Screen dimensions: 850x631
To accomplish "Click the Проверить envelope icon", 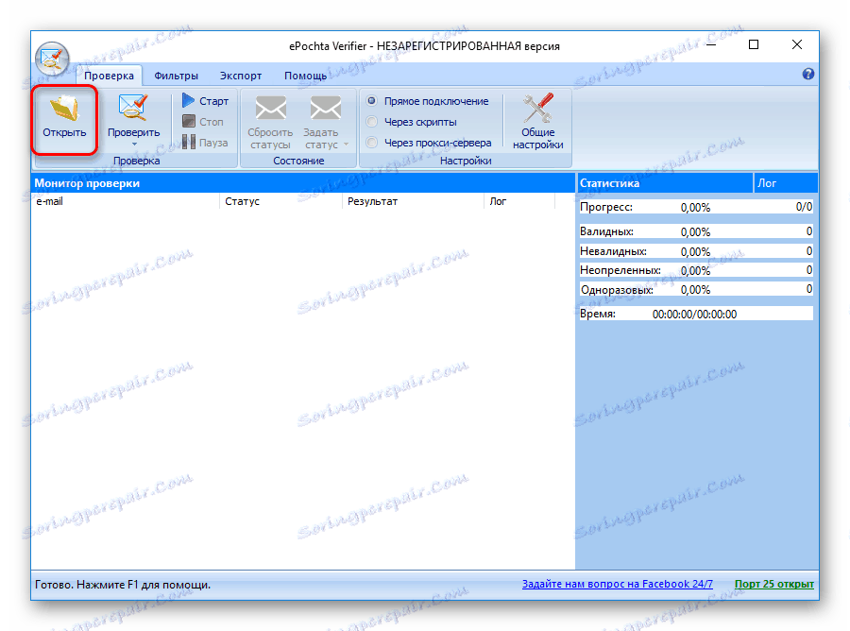I will (133, 108).
